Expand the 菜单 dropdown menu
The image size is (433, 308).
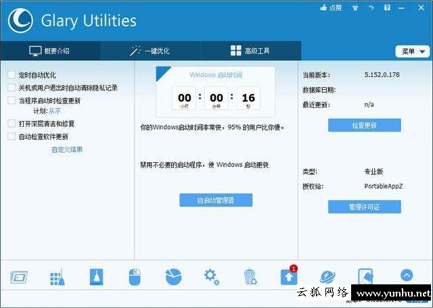point(413,51)
